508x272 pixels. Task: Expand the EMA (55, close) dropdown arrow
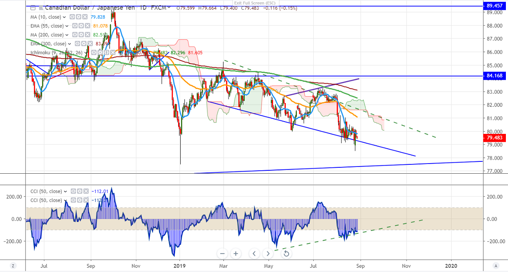click(x=67, y=26)
